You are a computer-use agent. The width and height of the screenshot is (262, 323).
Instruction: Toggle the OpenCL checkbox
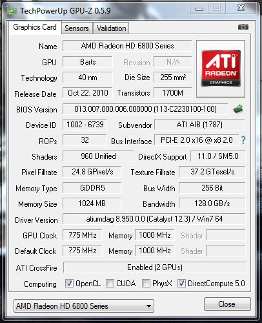point(69,284)
